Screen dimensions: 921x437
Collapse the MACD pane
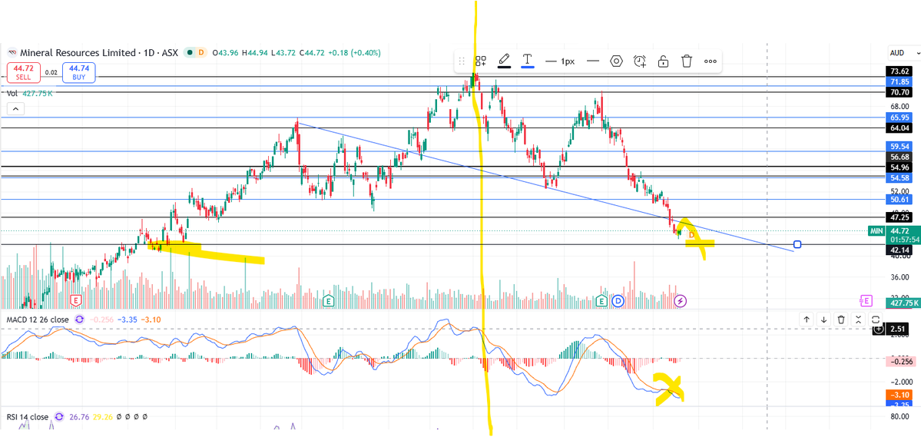pyautogui.click(x=858, y=319)
